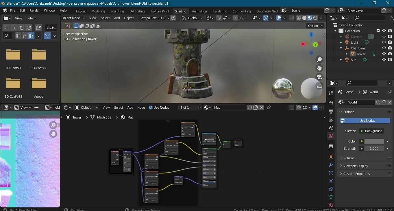Create new folder in file browser
This screenshot has height=211, width=394.
point(38,28)
